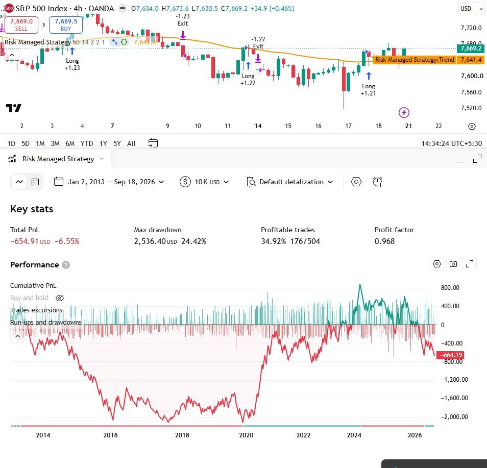Maximize the strategy tester panel
The height and width of the screenshot is (468, 487).
[477, 159]
